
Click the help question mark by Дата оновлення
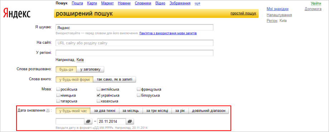tap(48, 111)
